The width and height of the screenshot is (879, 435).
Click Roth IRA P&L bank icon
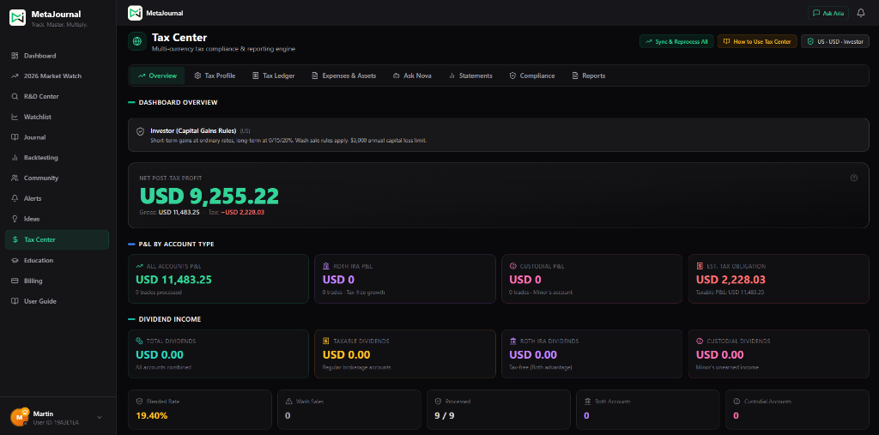[x=326, y=266]
